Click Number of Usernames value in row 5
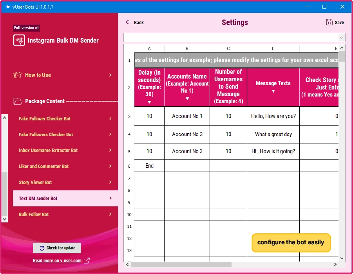The height and width of the screenshot is (274, 353). pos(228,151)
